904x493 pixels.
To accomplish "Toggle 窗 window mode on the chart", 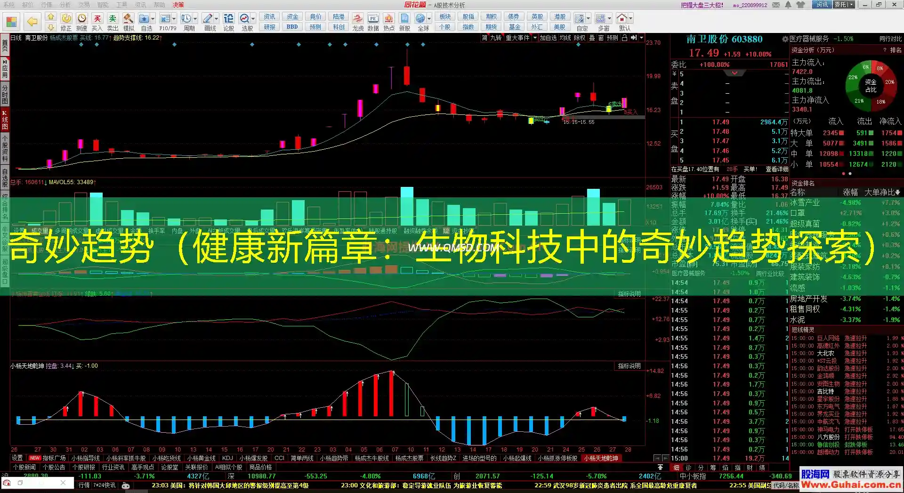I will (x=601, y=38).
